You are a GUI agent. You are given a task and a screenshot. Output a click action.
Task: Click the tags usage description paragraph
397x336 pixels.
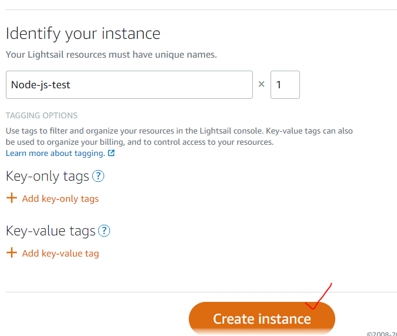tap(179, 137)
